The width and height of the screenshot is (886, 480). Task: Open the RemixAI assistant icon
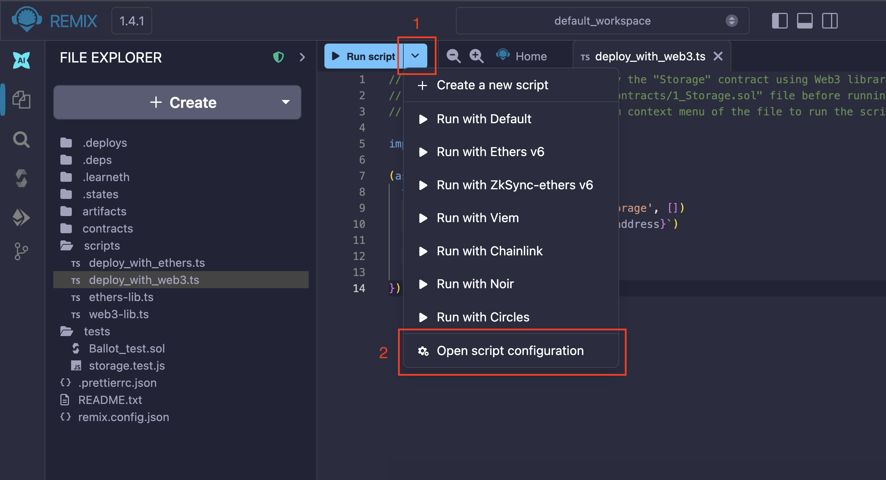pyautogui.click(x=21, y=60)
